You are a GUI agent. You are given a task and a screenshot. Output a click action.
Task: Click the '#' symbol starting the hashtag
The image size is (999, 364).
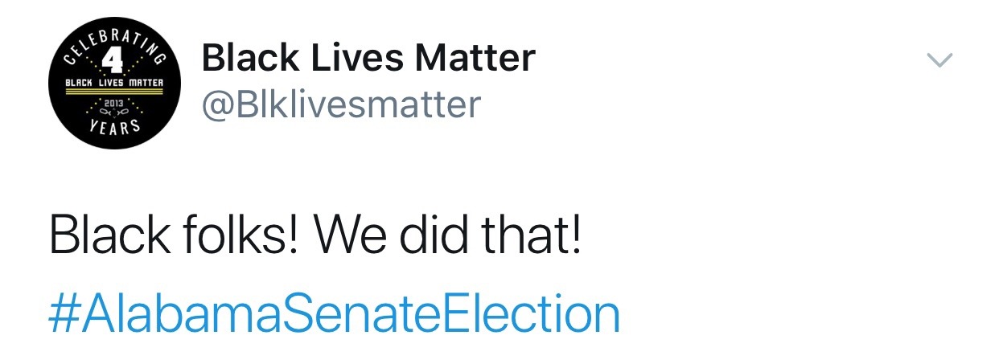pos(61,314)
